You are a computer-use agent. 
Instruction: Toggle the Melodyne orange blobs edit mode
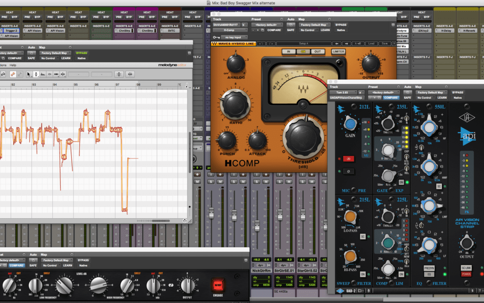click(13, 74)
